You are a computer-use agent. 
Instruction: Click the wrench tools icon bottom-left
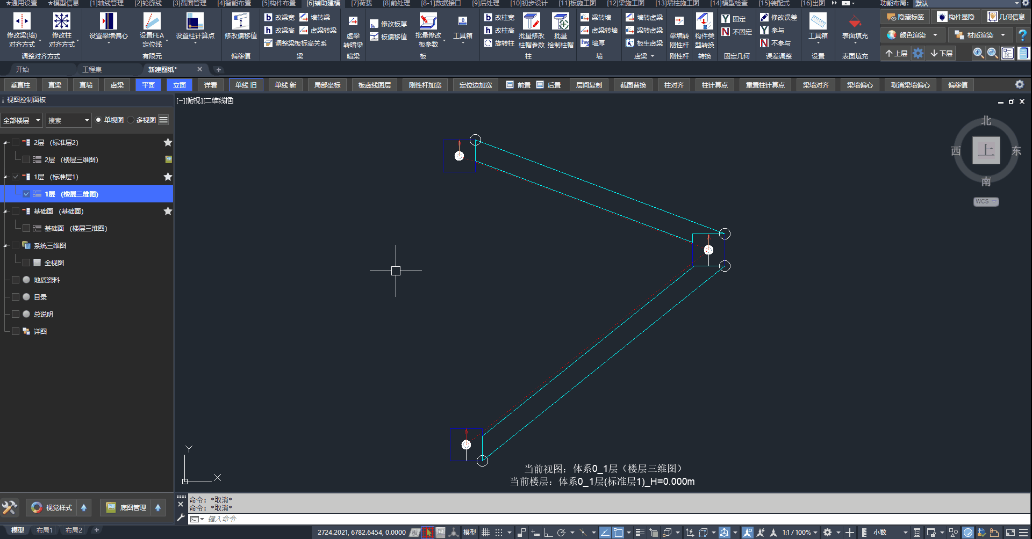click(x=10, y=507)
